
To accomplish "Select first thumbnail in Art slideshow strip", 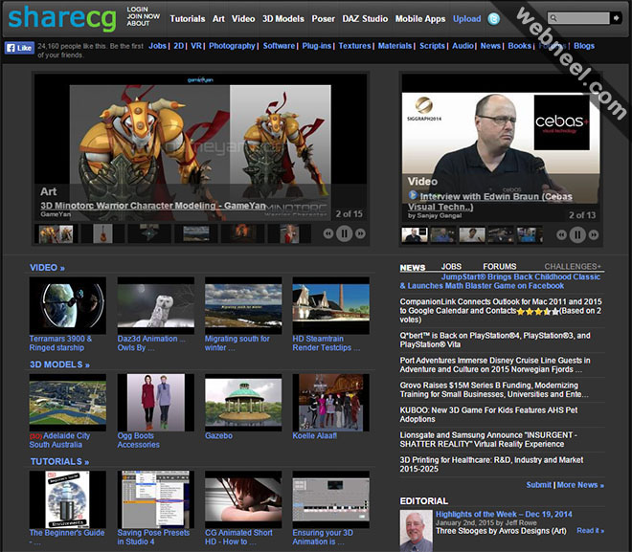I will pos(56,233).
